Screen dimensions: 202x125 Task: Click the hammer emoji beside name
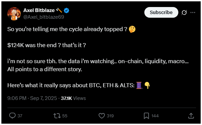(x=59, y=10)
